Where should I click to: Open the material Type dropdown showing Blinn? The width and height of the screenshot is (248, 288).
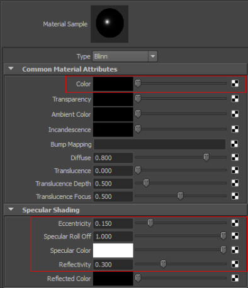[x=125, y=56]
